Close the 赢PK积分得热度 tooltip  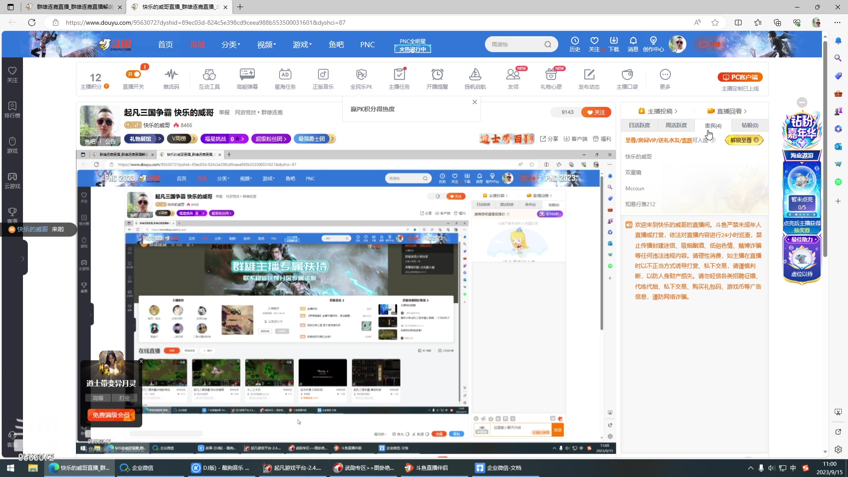pos(475,102)
